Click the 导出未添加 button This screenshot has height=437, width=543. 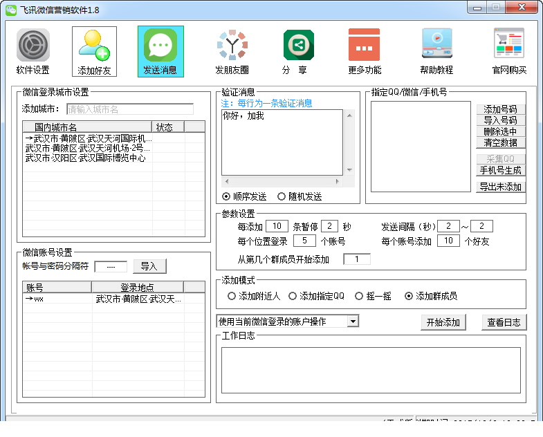click(501, 187)
